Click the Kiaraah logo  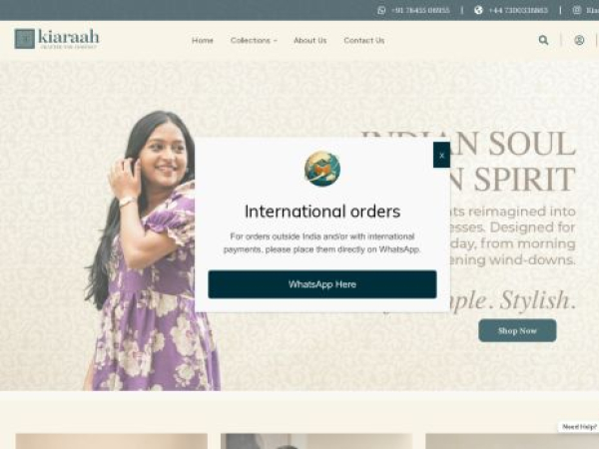[x=57, y=39]
